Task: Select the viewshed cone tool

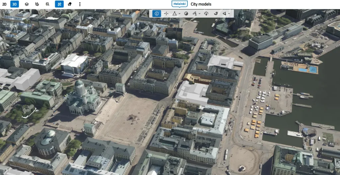Action: point(224,13)
